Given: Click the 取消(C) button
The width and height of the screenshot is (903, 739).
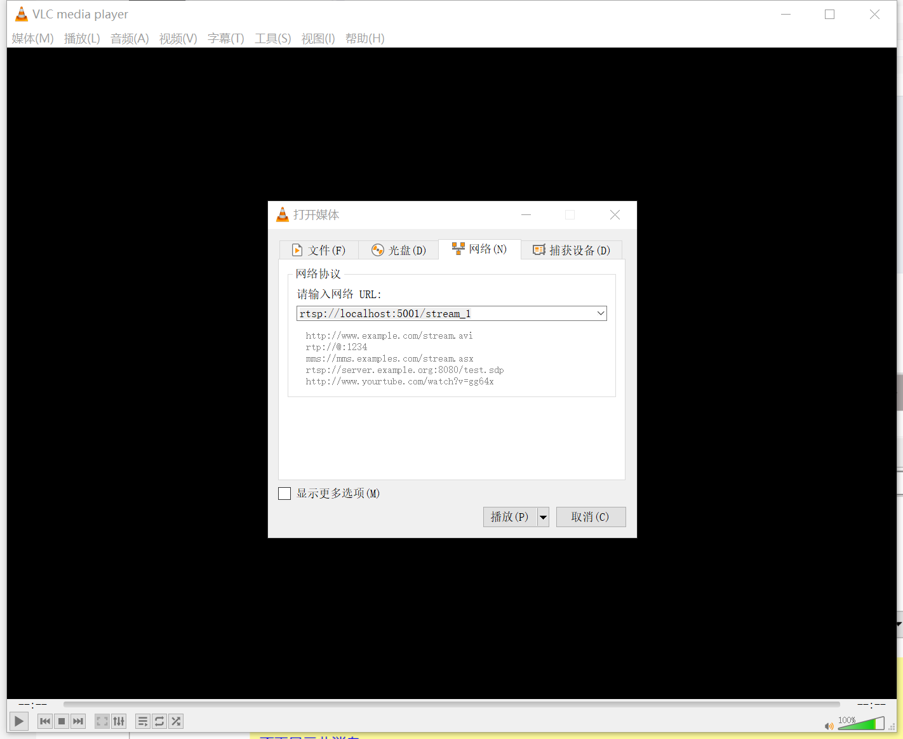Looking at the screenshot, I should [591, 517].
